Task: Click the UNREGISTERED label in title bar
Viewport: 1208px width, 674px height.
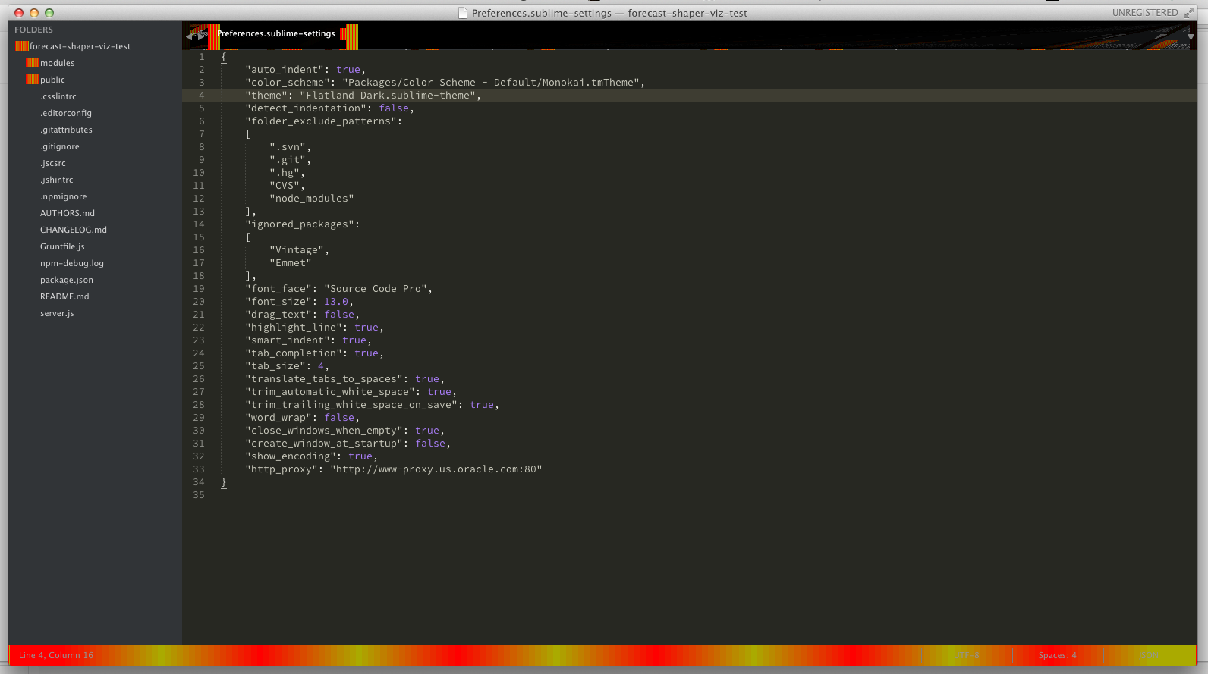Action: (1145, 13)
